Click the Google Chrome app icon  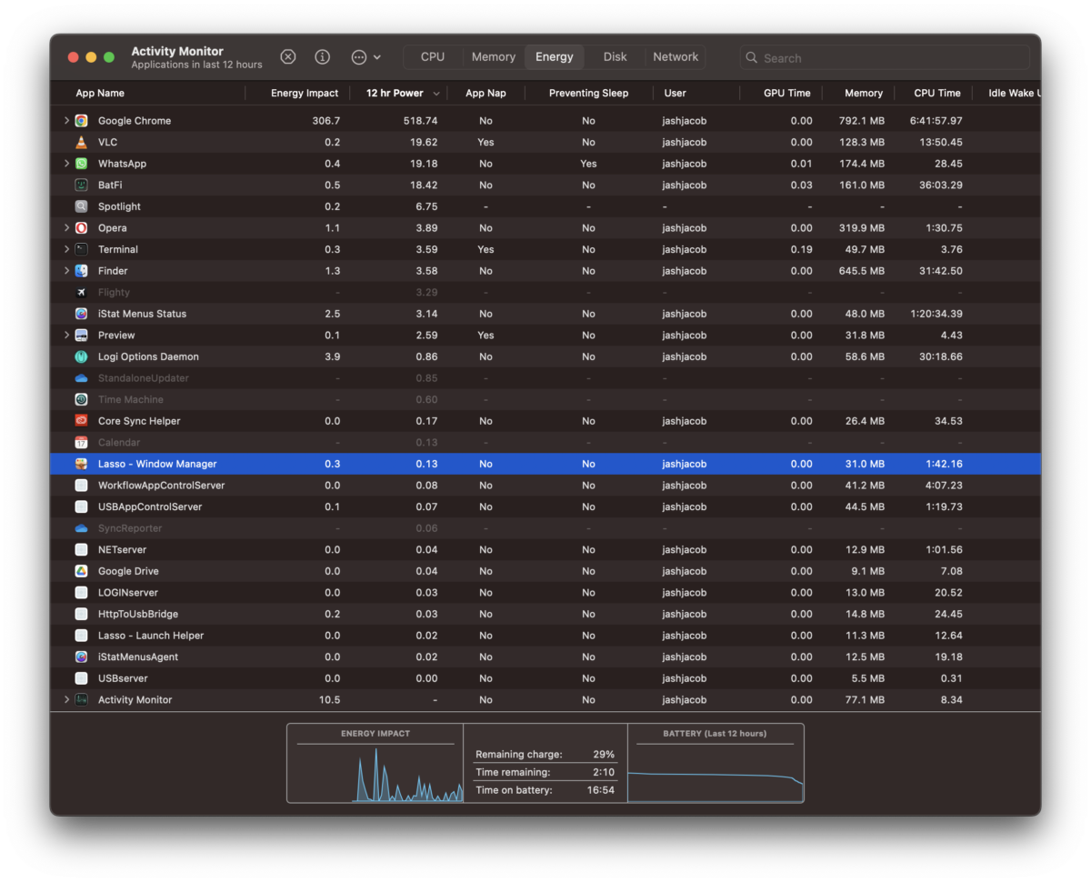(x=82, y=121)
